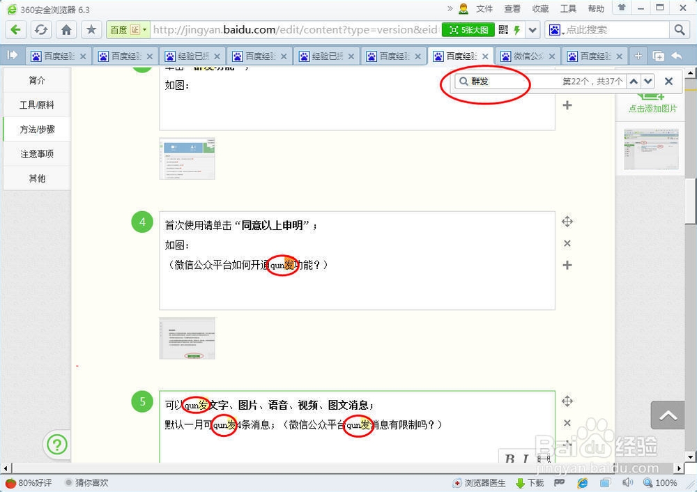Click the magnifier search button
Image resolution: width=697 pixels, height=492 pixels.
[x=679, y=30]
